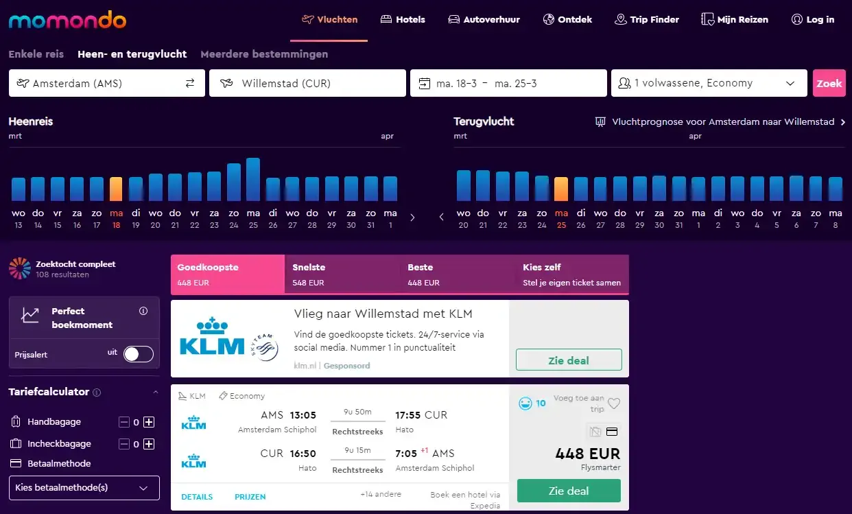Image resolution: width=852 pixels, height=514 pixels.
Task: Go to the Hotels section
Action: pyautogui.click(x=403, y=19)
